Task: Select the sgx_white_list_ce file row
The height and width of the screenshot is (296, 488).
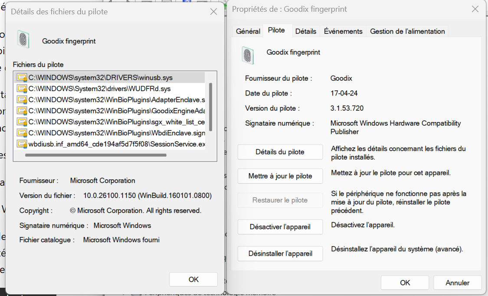Action: coord(110,122)
